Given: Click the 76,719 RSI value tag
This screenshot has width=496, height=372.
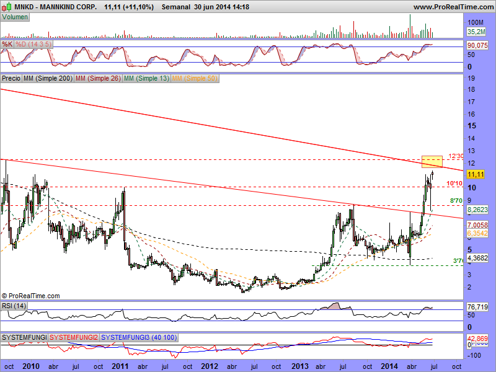Looking at the screenshot, I should pos(477,307).
